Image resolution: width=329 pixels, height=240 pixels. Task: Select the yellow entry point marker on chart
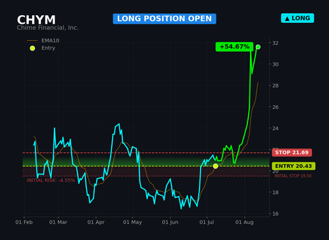click(215, 166)
